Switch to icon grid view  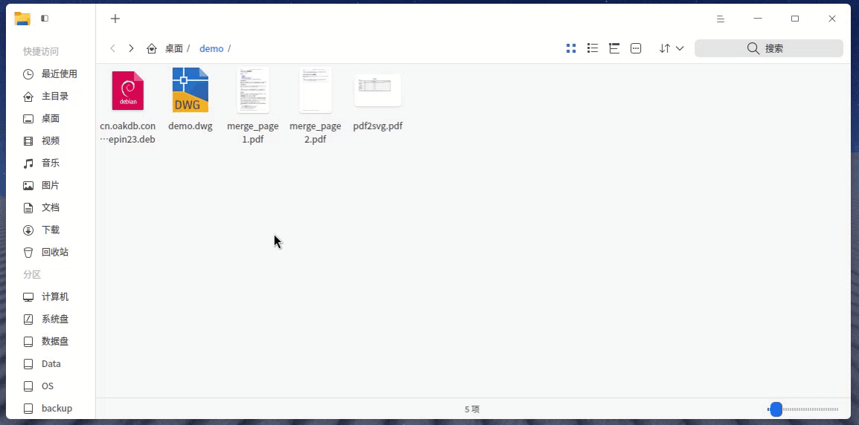(571, 48)
